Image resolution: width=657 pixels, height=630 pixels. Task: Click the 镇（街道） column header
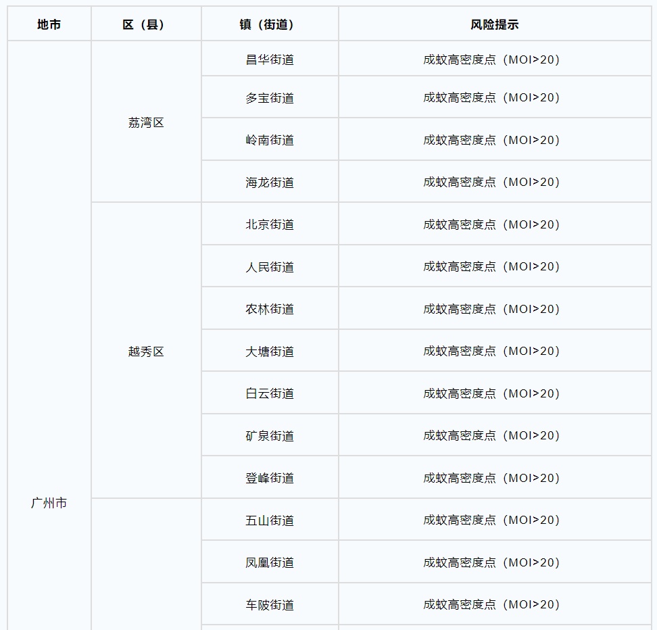click(x=269, y=23)
